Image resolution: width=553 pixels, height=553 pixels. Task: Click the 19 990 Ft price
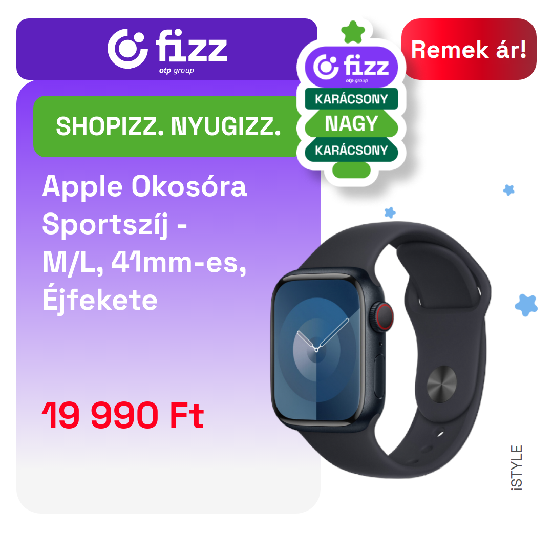pyautogui.click(x=123, y=415)
